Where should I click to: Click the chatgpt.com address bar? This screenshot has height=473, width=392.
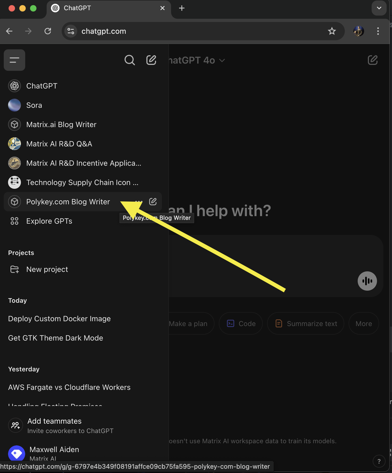203,31
